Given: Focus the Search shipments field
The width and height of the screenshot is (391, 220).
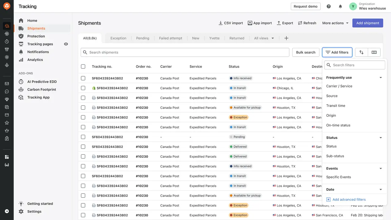Looking at the screenshot, I should coord(185,52).
